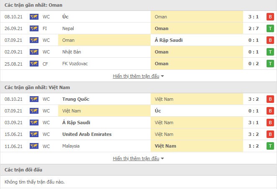Click red B badge for United Arab Emirates match
277x189 pixels.
coord(270,134)
